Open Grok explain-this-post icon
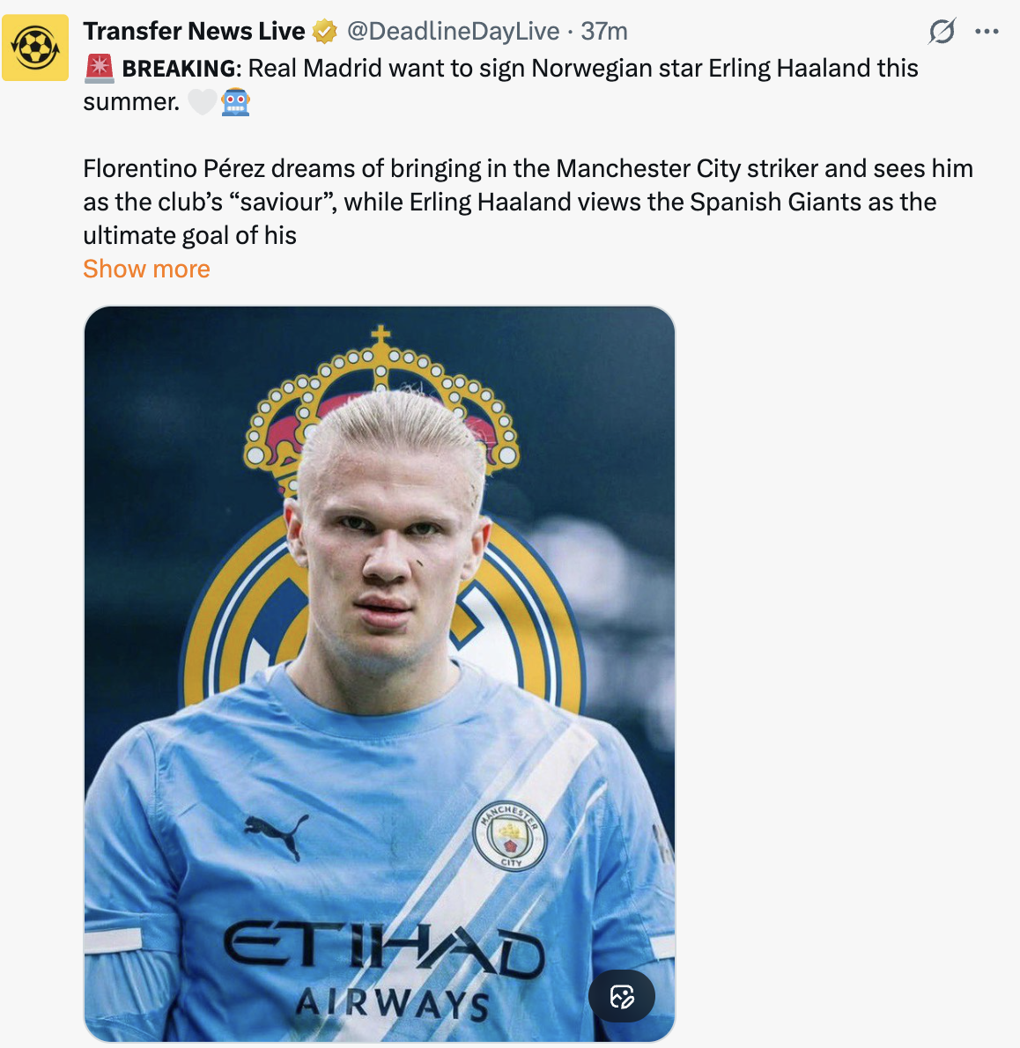This screenshot has height=1048, width=1020. [942, 32]
